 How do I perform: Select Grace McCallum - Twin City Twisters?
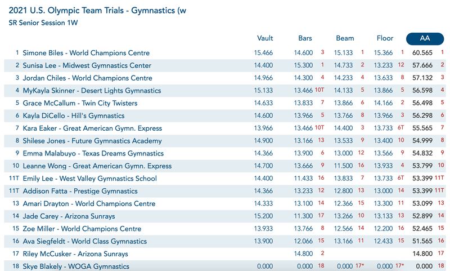pyautogui.click(x=80, y=103)
